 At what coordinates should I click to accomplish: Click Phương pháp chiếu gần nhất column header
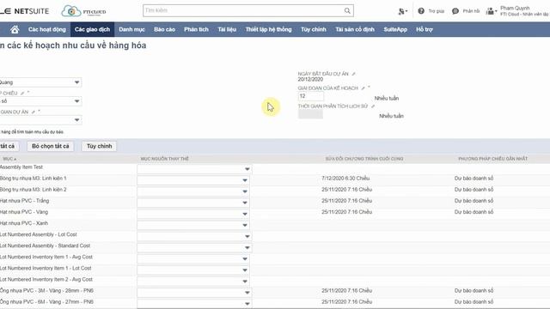pos(492,159)
